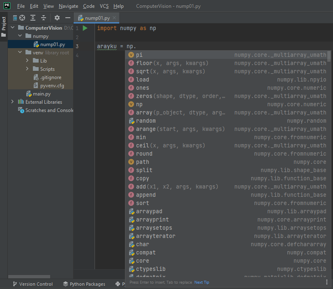Viewport: 333px width, 289px height.
Task: Click the function icon beside sort
Action: click(x=131, y=203)
